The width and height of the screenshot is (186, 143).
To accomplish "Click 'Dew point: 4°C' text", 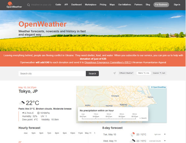I will point(30,119).
